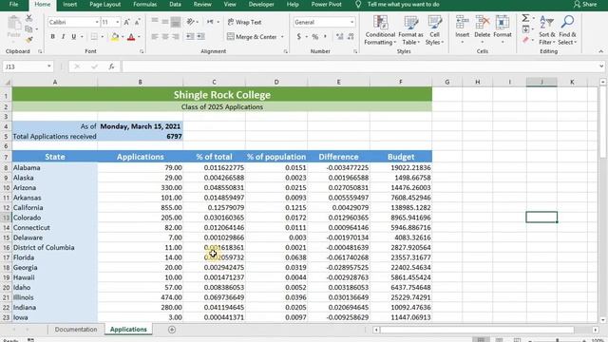Click the Increase Indent icon
Screen dimensions: 608x342
pos(200,36)
